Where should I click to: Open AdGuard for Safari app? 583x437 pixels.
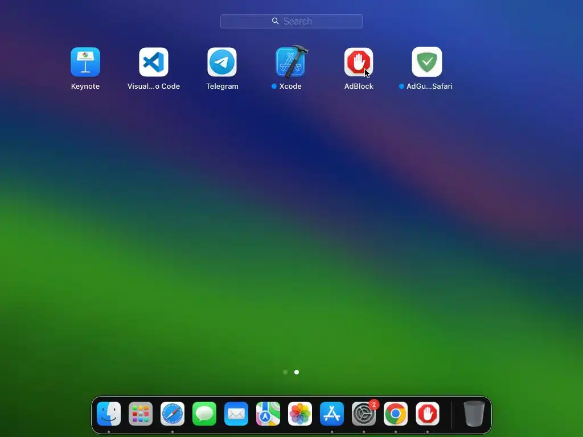[x=427, y=61]
